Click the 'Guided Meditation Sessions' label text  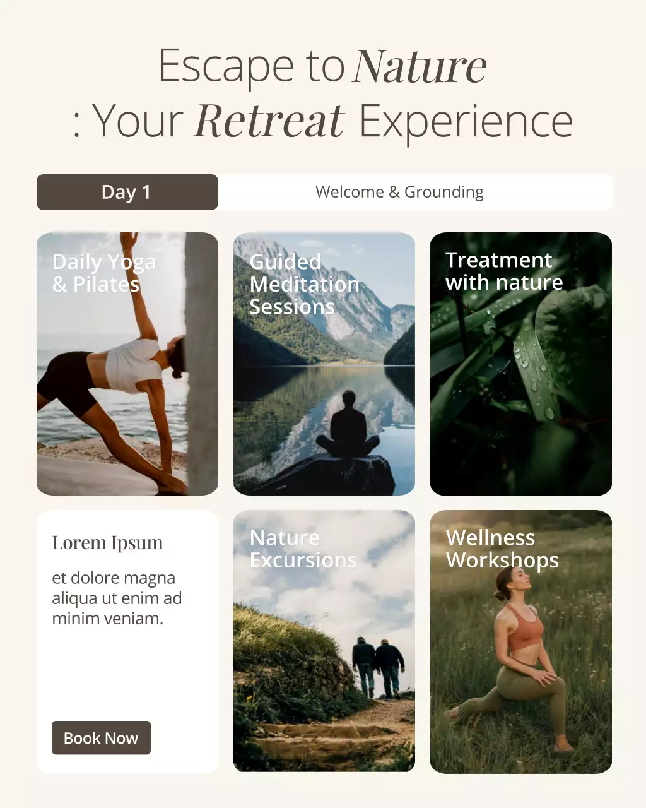click(305, 284)
